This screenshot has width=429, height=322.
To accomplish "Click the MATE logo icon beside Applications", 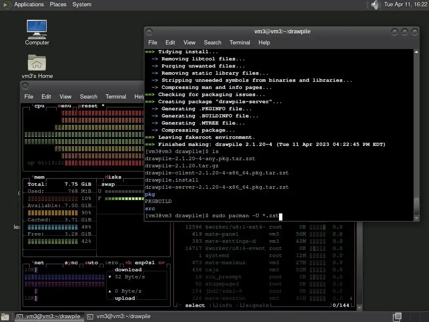I will point(7,5).
